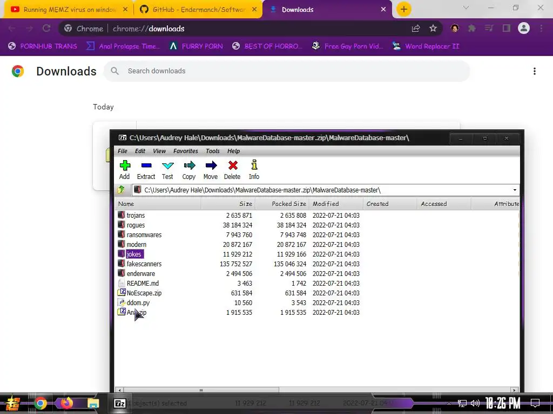Select the ransomwares folder
The height and width of the screenshot is (414, 553).
(x=144, y=235)
